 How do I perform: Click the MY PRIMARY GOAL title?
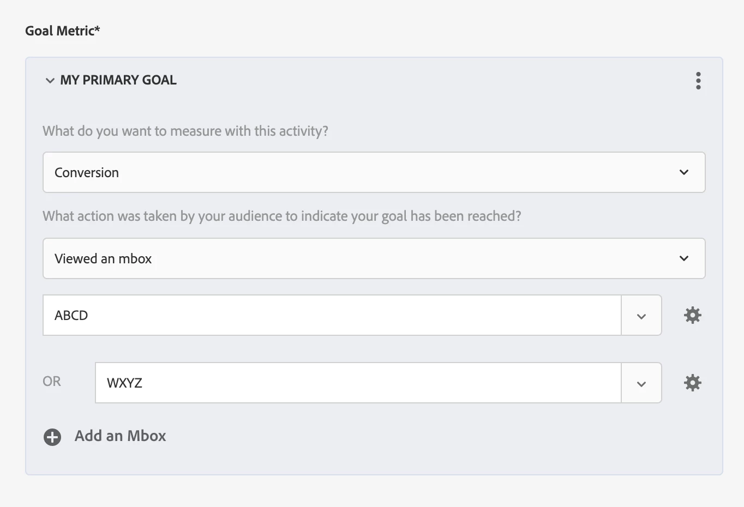coord(118,80)
